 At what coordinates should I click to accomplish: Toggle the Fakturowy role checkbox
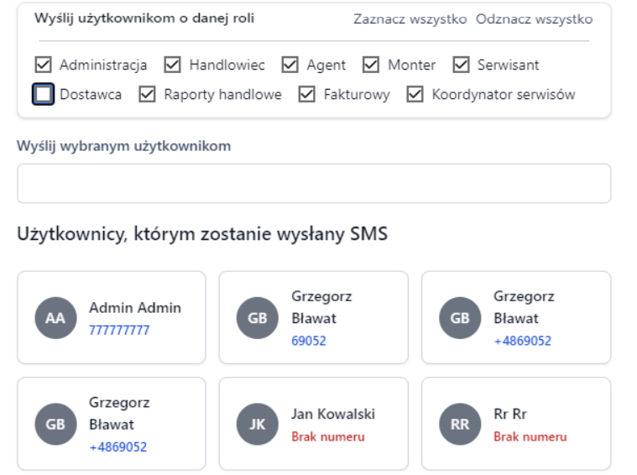[x=307, y=95]
